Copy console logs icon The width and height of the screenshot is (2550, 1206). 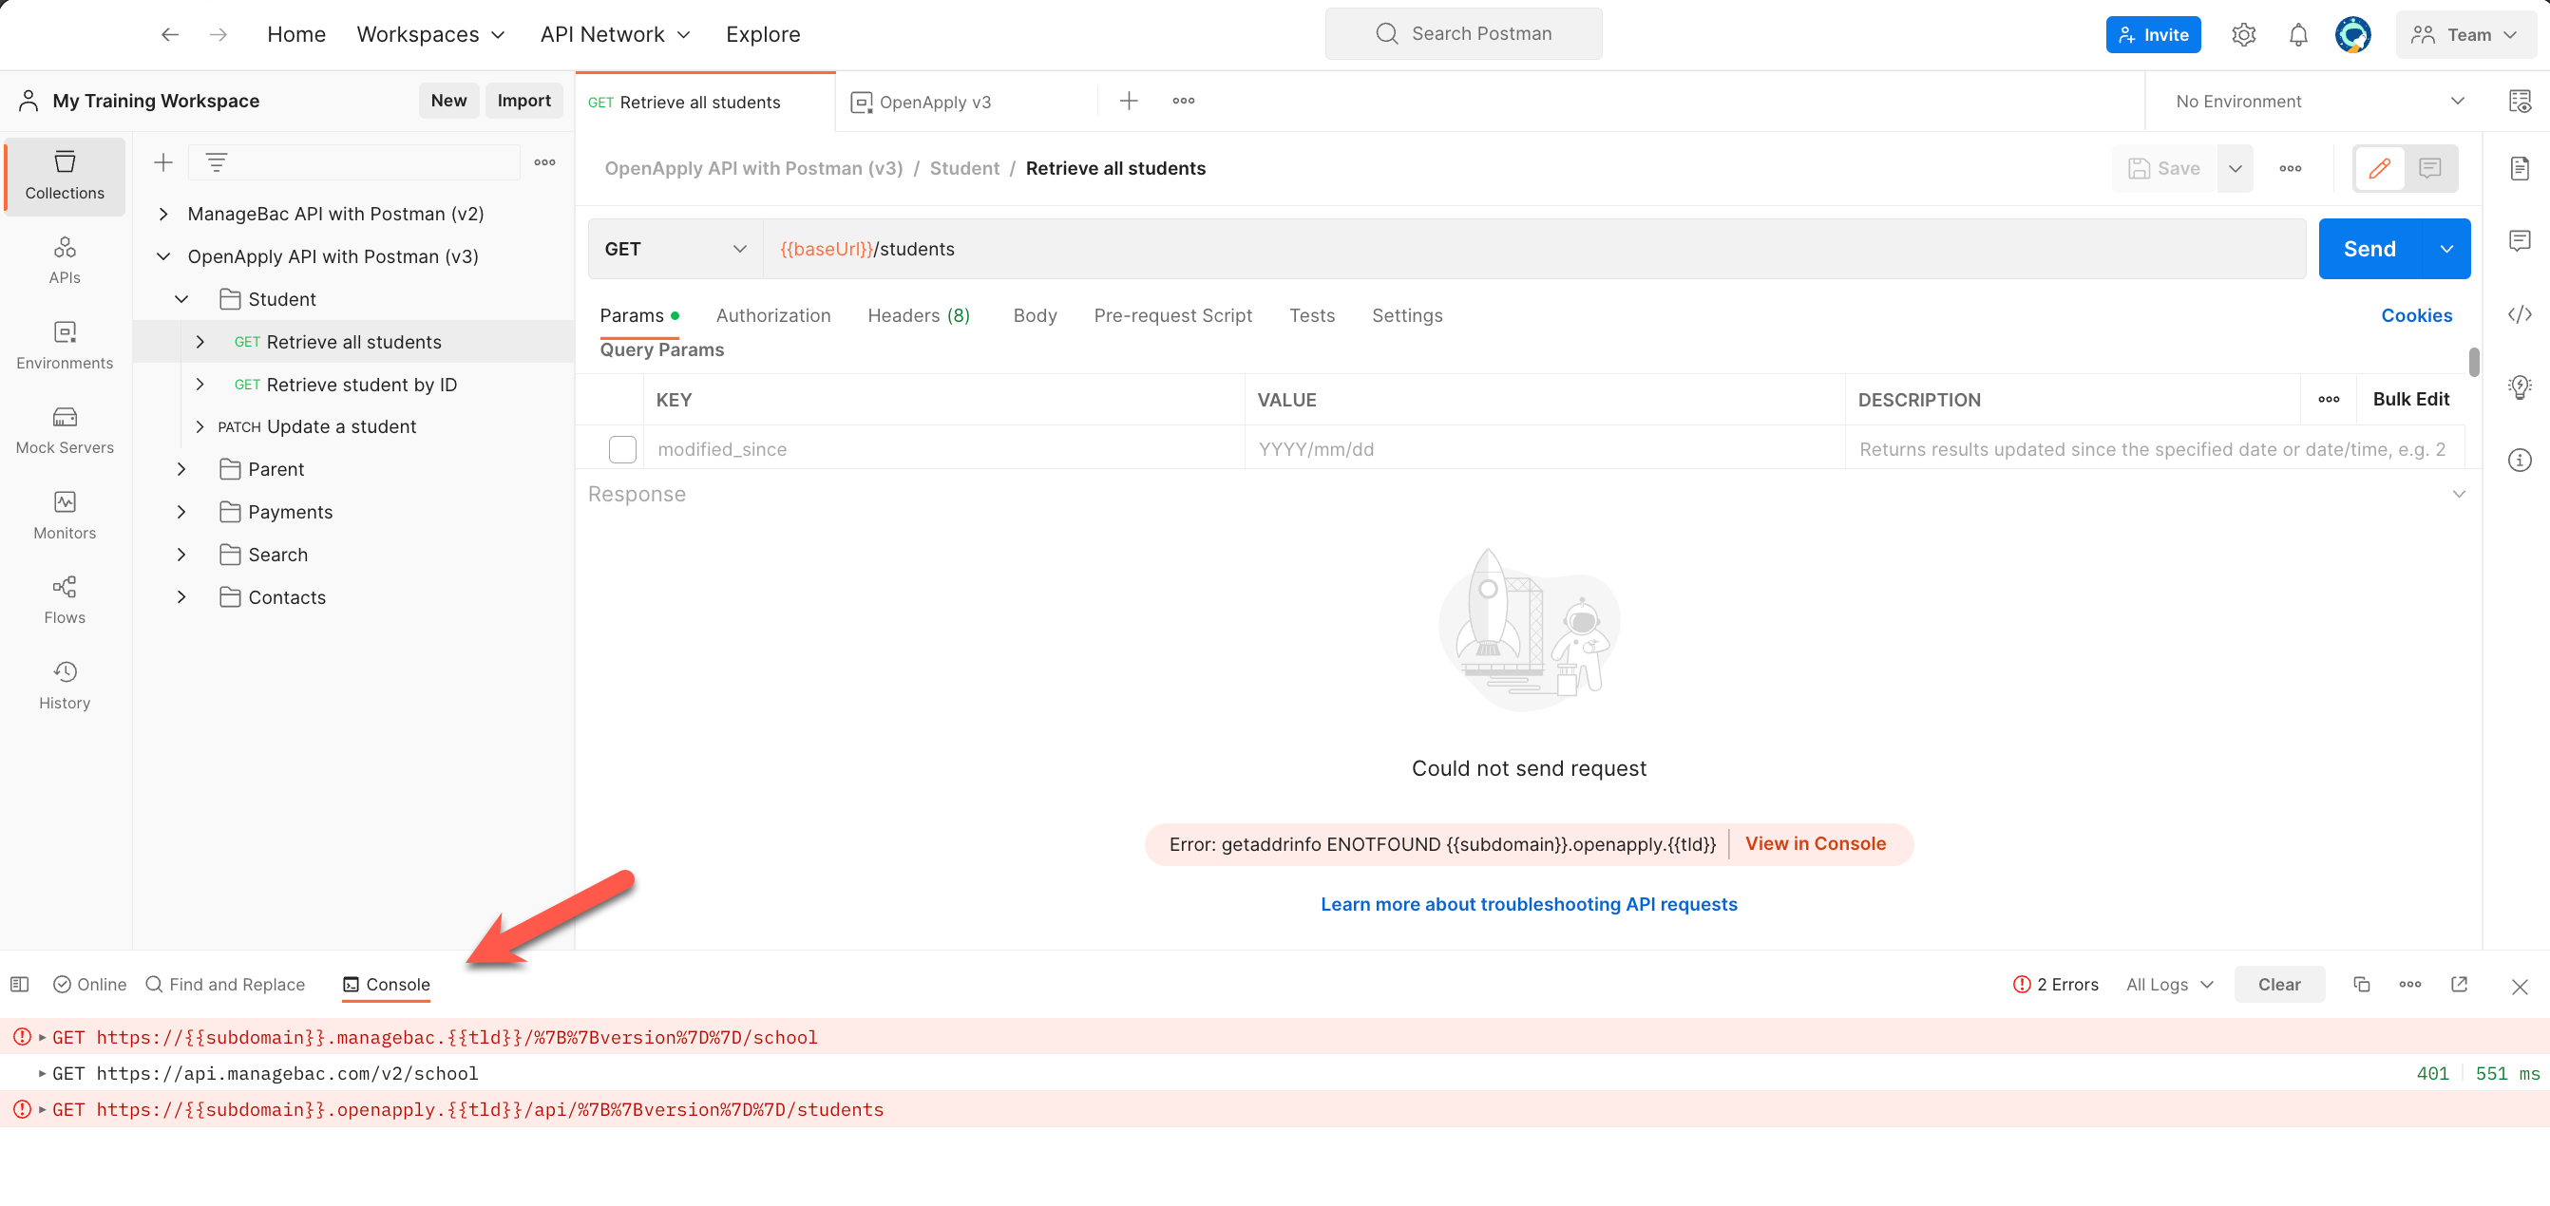[x=2361, y=985]
